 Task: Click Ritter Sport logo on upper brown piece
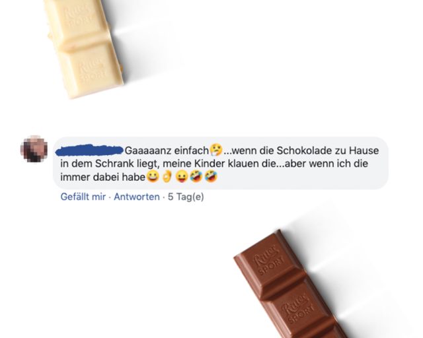tap(268, 261)
